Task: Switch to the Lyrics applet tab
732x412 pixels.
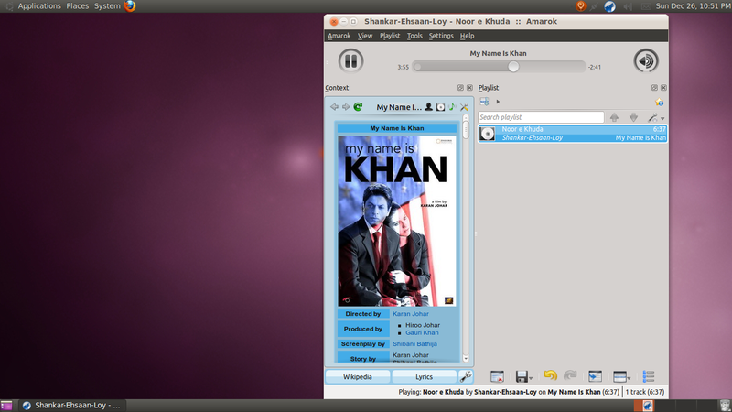Action: (424, 376)
